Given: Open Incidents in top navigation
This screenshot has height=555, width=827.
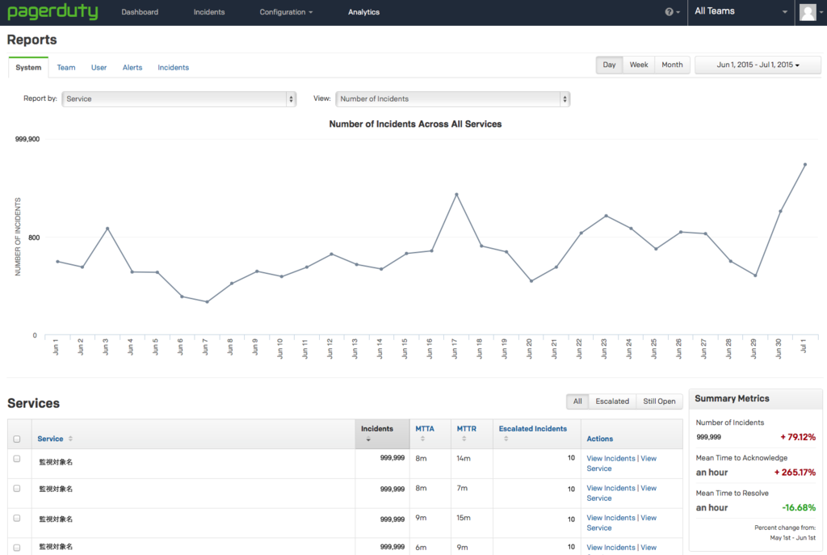Looking at the screenshot, I should coord(209,11).
